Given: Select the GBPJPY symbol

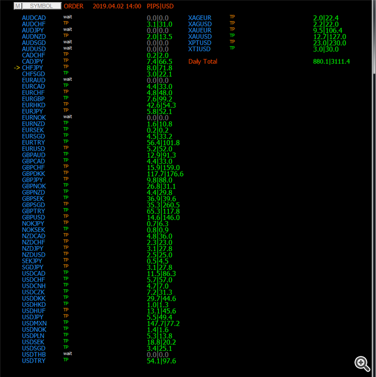Looking at the screenshot, I should click(x=33, y=180).
